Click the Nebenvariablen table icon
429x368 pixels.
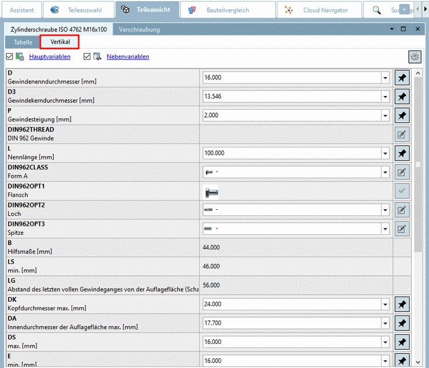click(x=97, y=57)
